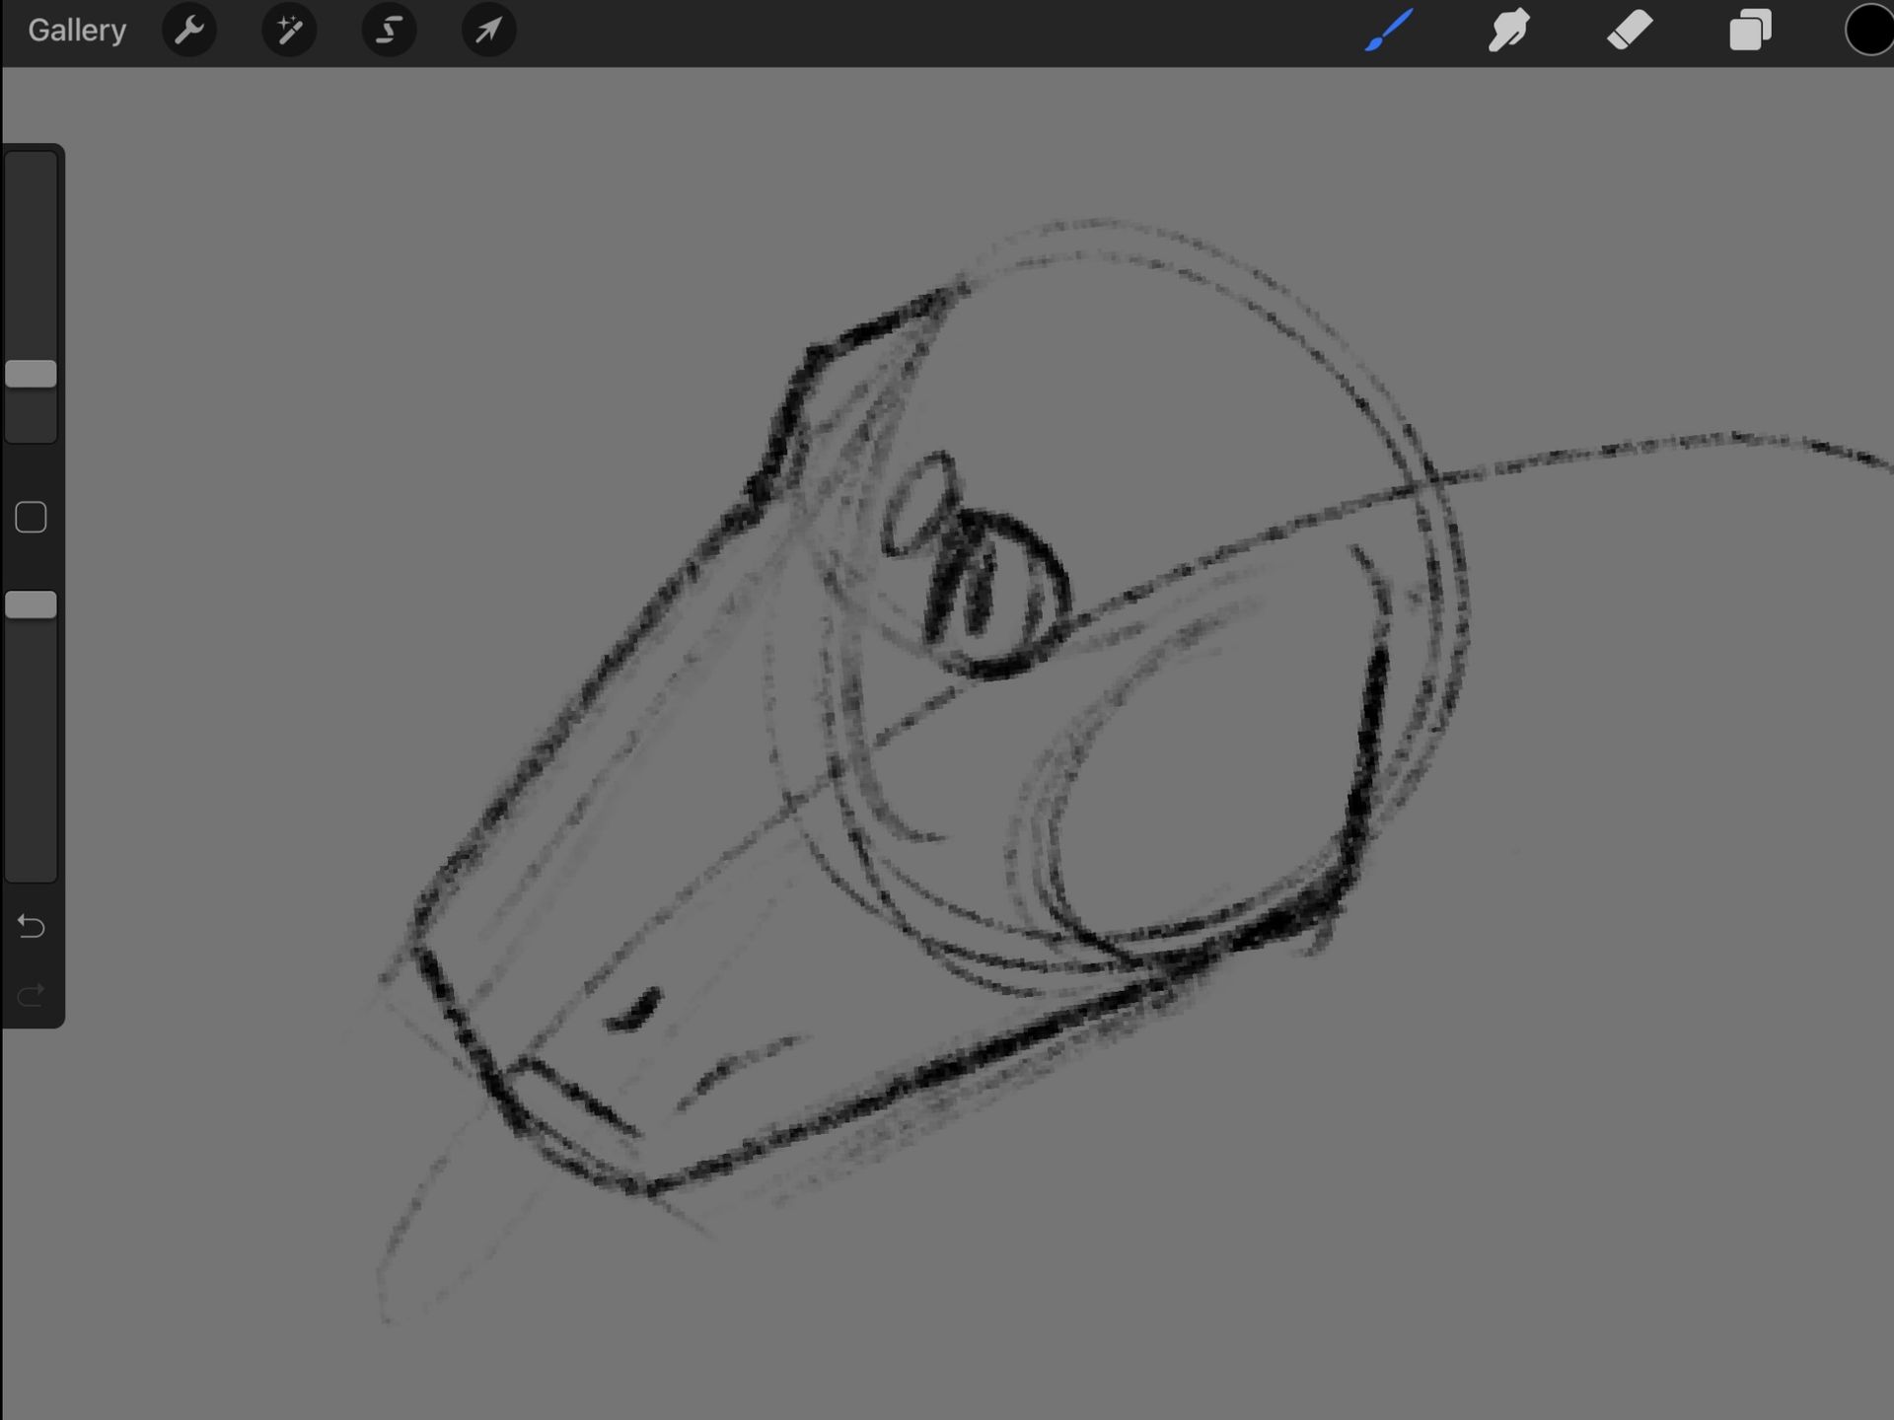Image resolution: width=1894 pixels, height=1420 pixels.
Task: Select the Brush tool
Action: tap(1389, 30)
